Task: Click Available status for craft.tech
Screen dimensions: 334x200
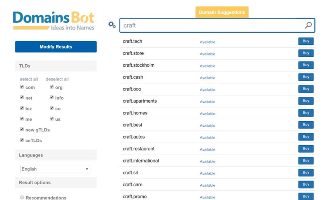Action: (x=208, y=42)
